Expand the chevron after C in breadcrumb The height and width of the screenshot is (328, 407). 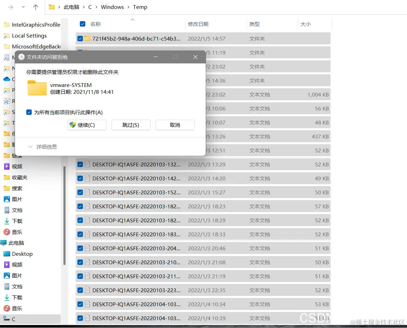(96, 7)
